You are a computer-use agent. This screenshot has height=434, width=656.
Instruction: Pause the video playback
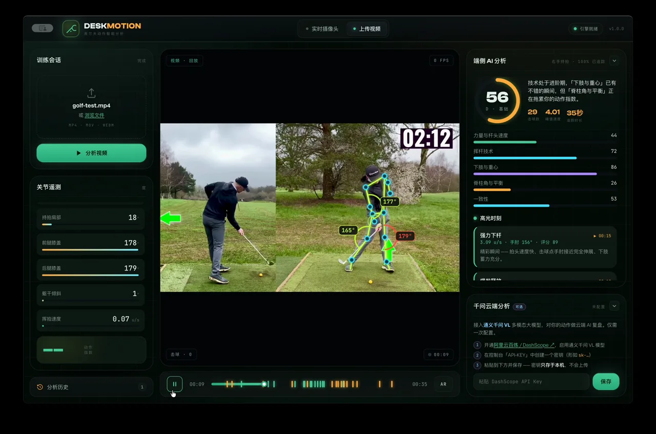click(174, 384)
